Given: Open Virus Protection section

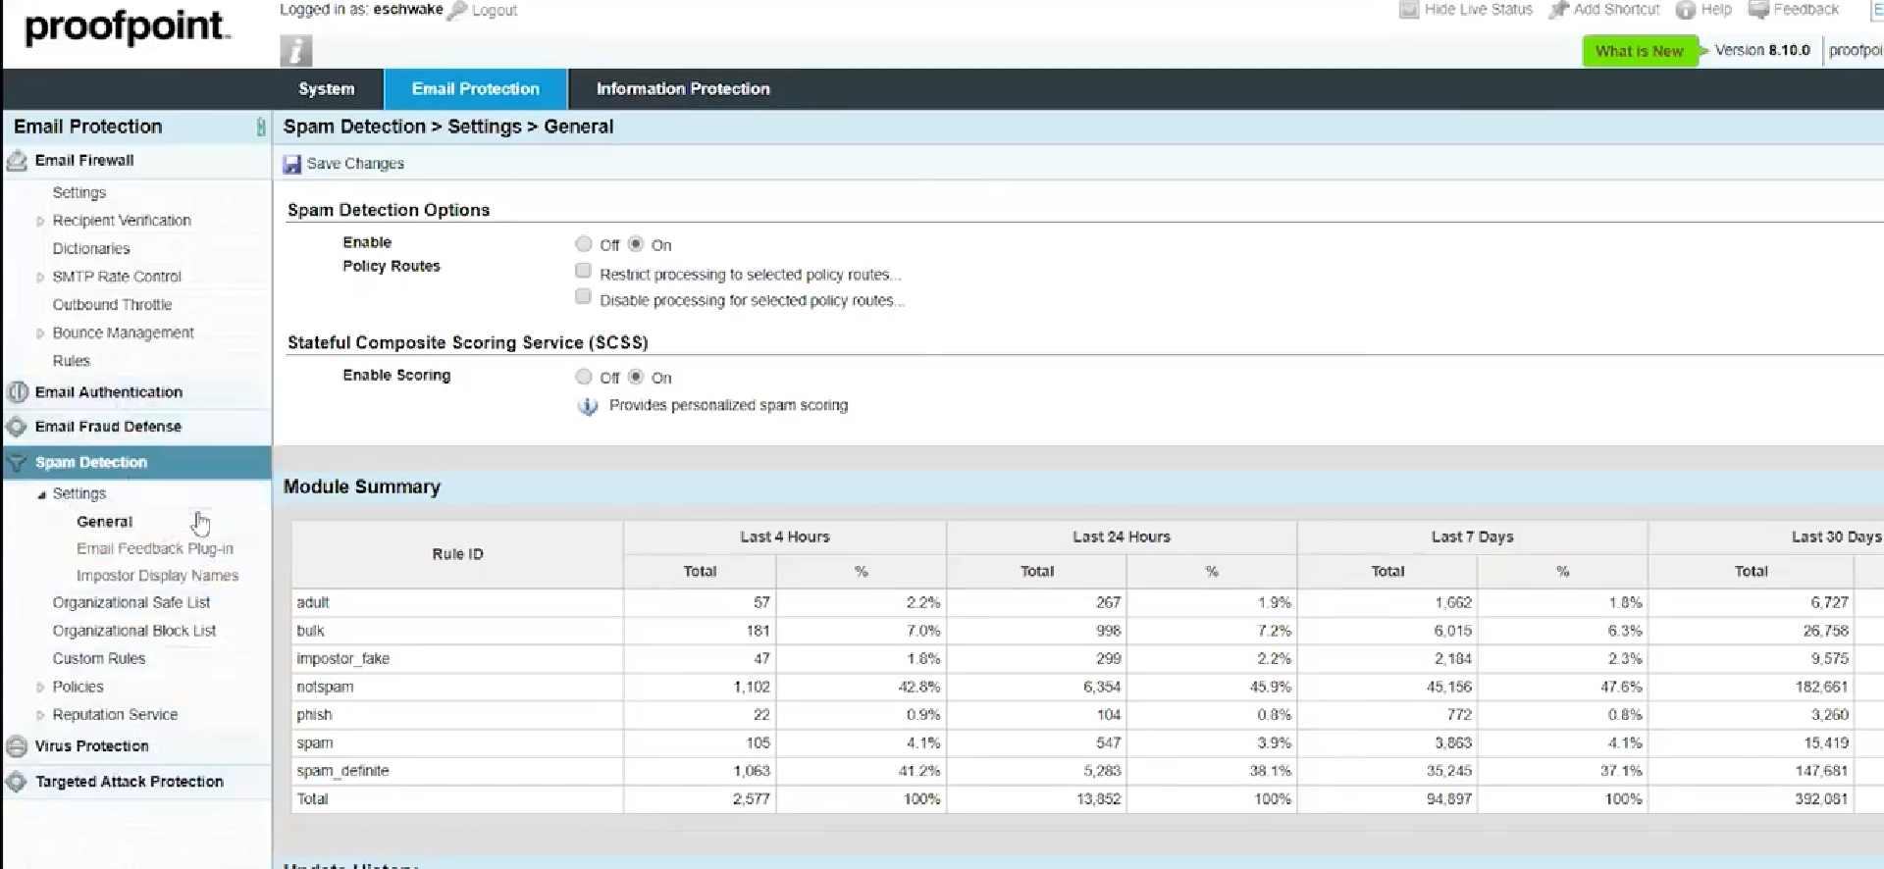Looking at the screenshot, I should pyautogui.click(x=92, y=746).
